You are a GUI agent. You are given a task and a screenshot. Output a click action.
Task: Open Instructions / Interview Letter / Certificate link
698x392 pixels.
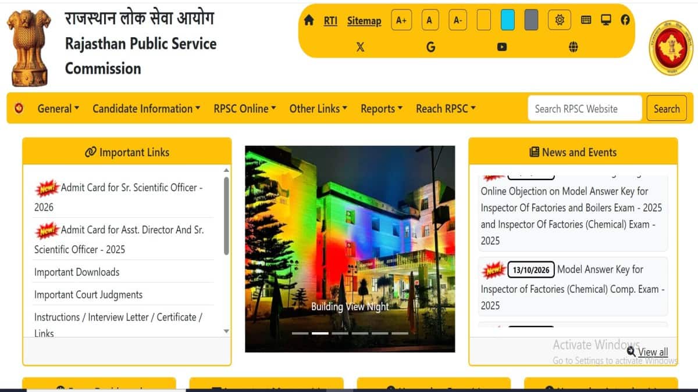click(118, 325)
